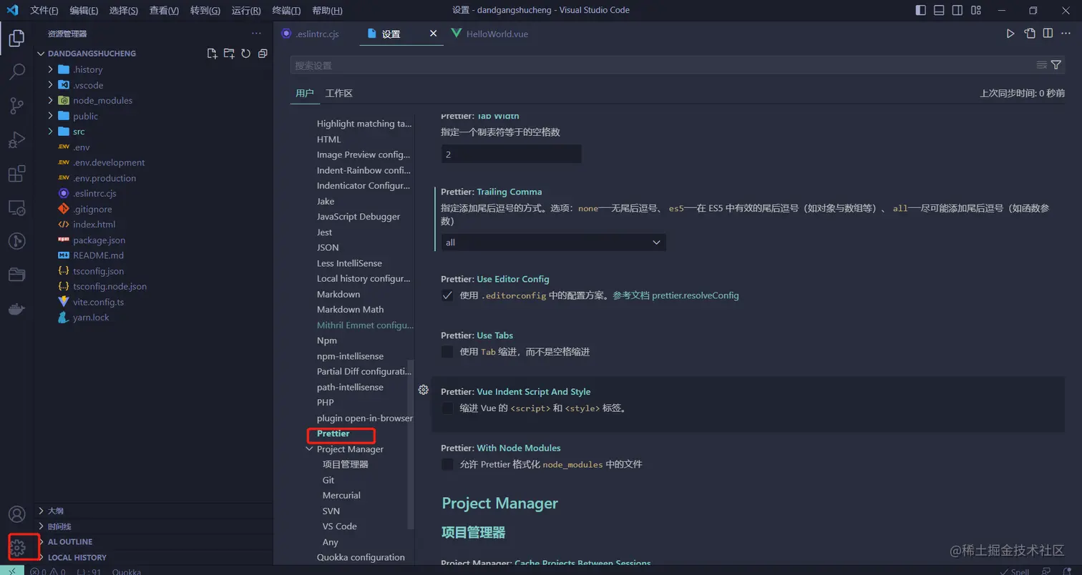
Task: Open editor more actions ellipsis
Action: point(1066,34)
